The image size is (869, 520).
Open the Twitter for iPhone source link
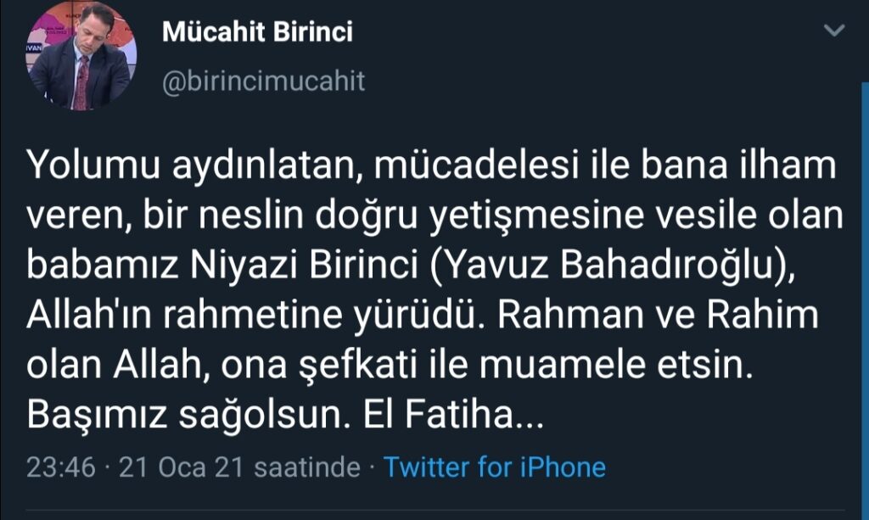pos(495,467)
